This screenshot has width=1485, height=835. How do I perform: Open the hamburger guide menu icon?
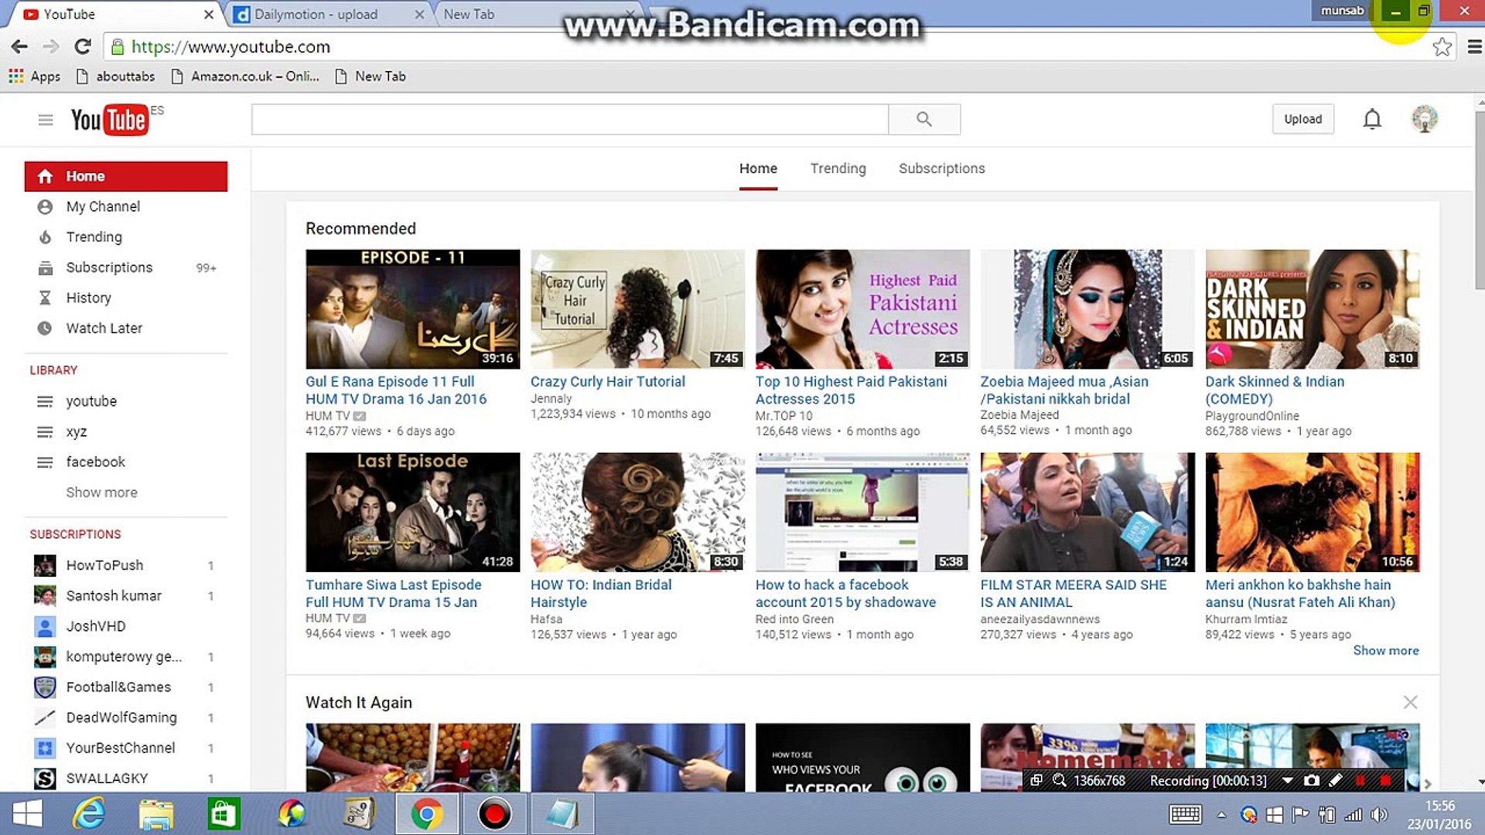pos(46,120)
